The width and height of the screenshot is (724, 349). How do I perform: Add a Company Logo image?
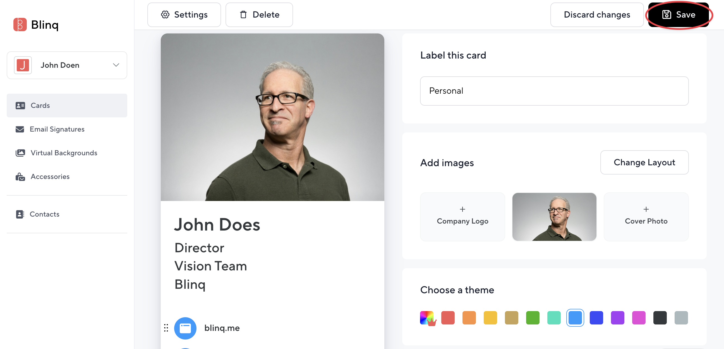(462, 217)
